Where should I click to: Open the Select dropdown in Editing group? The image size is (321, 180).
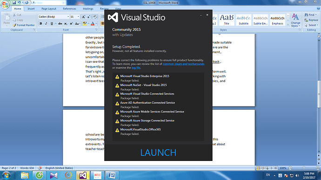(311, 25)
